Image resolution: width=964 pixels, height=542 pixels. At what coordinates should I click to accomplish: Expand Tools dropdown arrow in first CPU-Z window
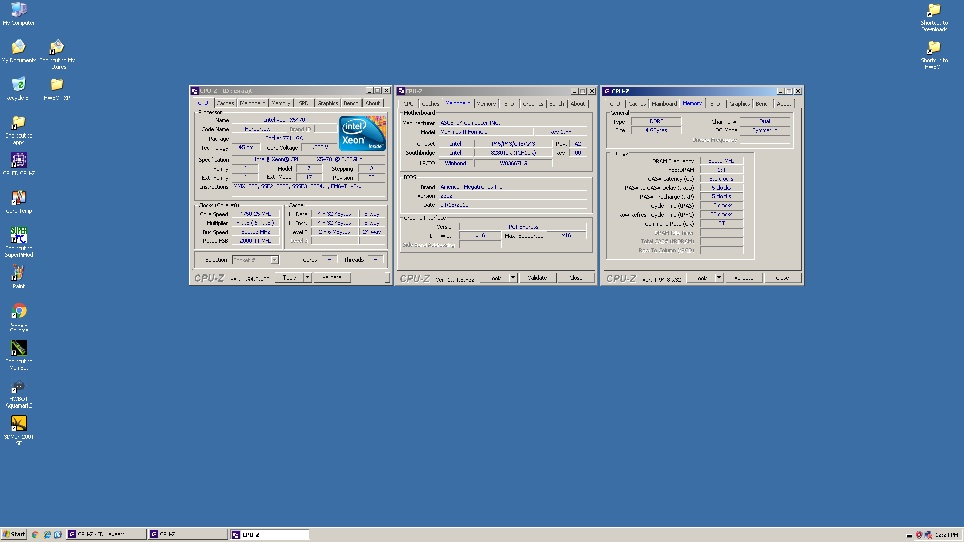point(307,277)
